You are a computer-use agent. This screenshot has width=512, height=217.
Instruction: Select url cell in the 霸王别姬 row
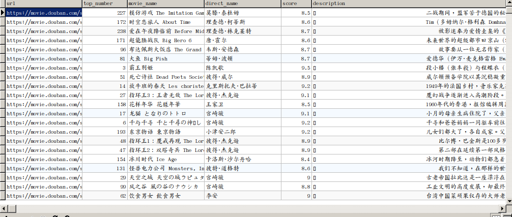click(x=44, y=68)
